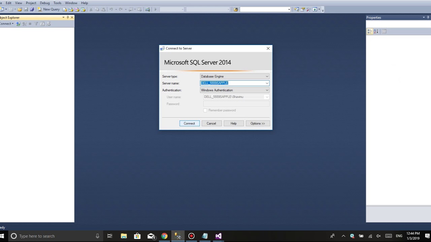Image resolution: width=431 pixels, height=242 pixels.
Task: Select Categorized view in Properties panel
Action: click(x=370, y=31)
